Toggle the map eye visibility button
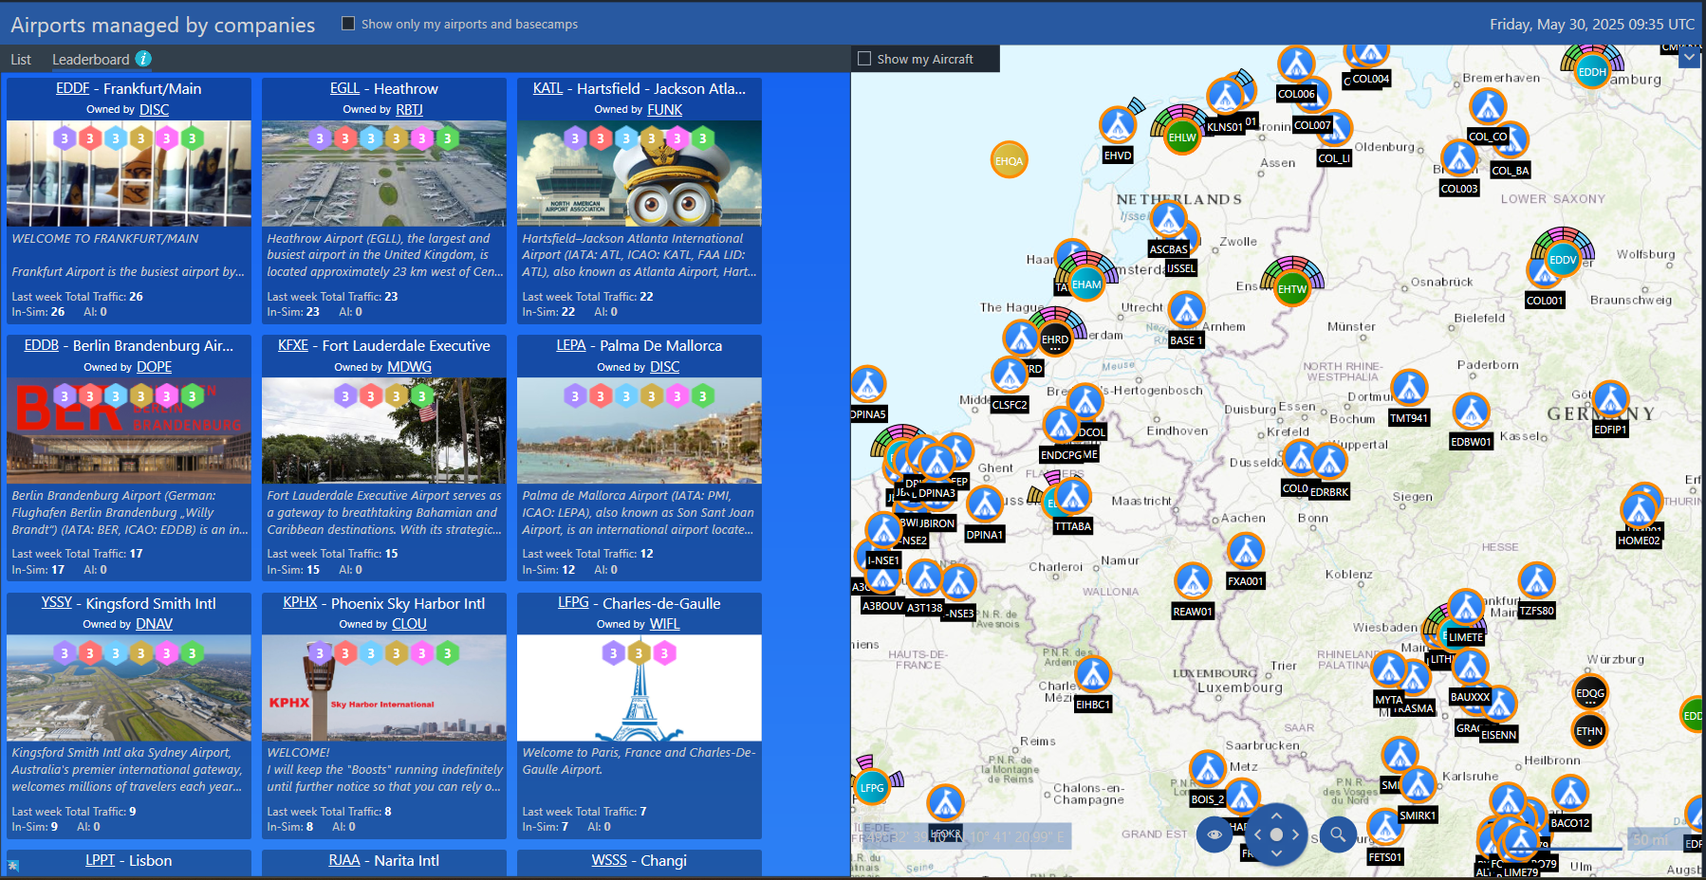1706x880 pixels. pyautogui.click(x=1215, y=834)
